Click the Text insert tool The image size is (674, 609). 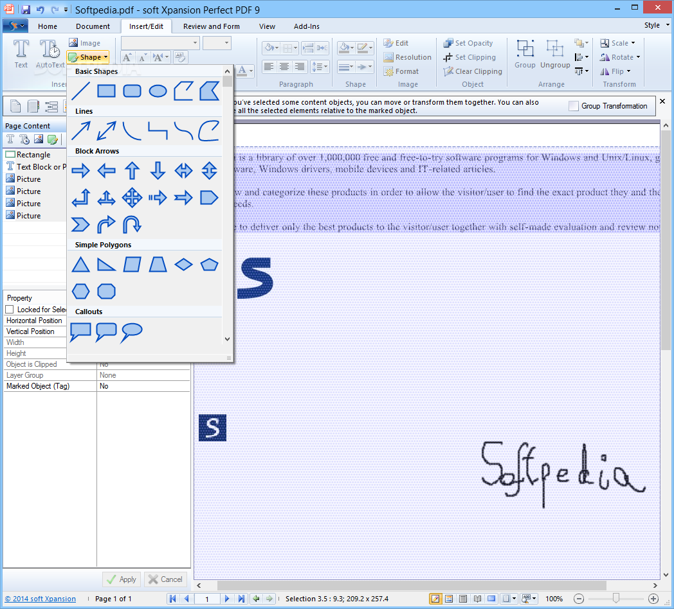pos(21,53)
